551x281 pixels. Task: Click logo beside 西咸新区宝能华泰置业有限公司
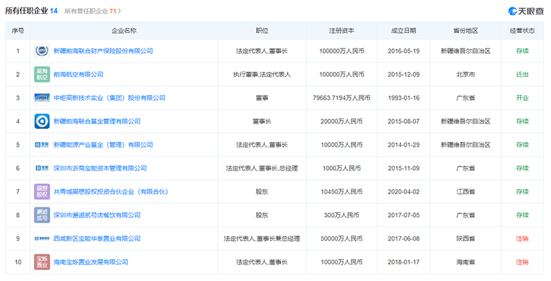[x=42, y=238]
